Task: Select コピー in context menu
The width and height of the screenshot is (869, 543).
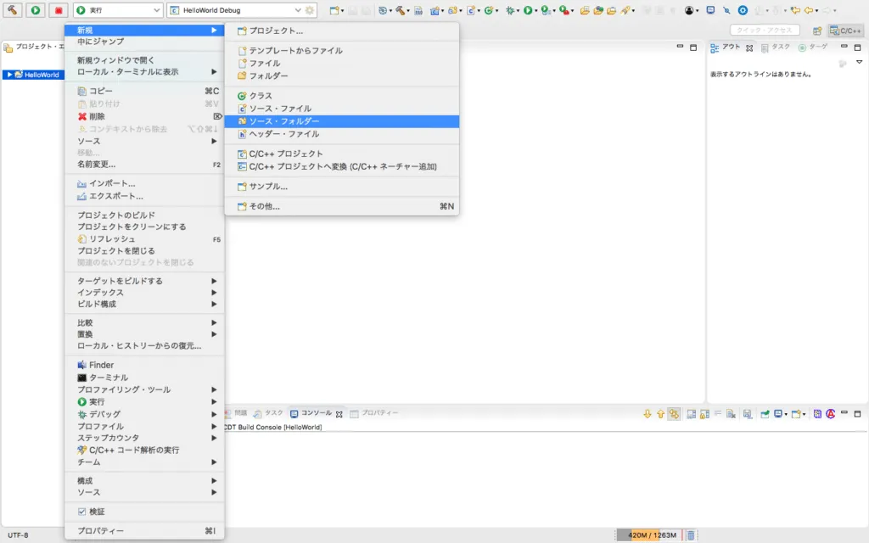Action: (x=145, y=91)
